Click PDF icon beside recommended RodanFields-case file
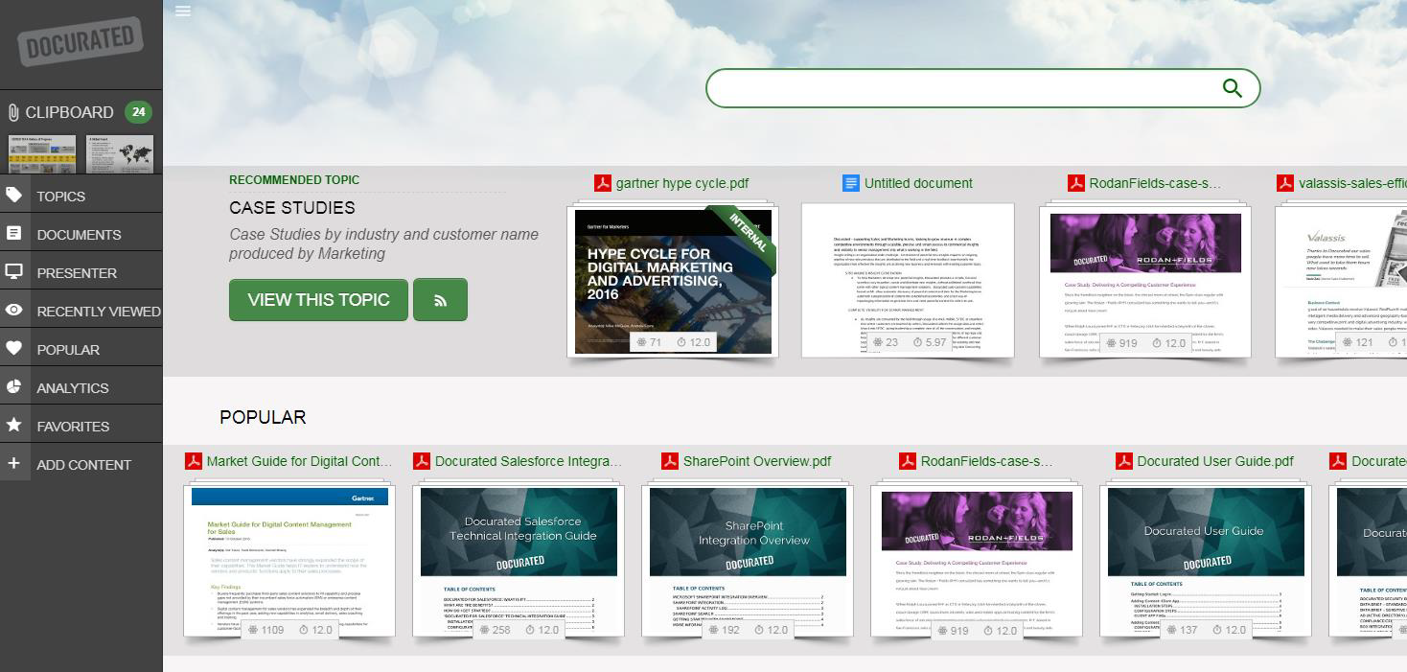This screenshot has width=1407, height=672. (1076, 183)
